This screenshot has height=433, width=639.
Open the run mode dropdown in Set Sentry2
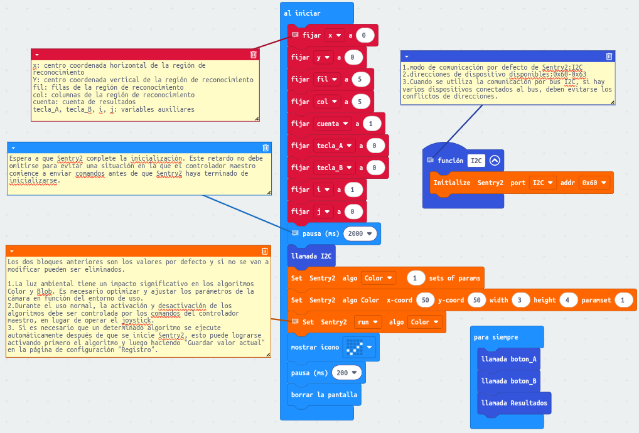368,322
